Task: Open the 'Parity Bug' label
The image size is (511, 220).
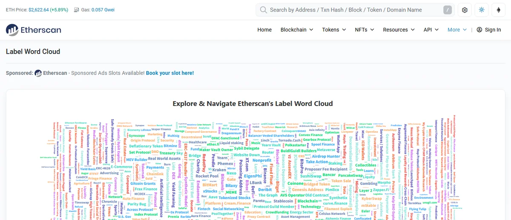Action: point(137,204)
